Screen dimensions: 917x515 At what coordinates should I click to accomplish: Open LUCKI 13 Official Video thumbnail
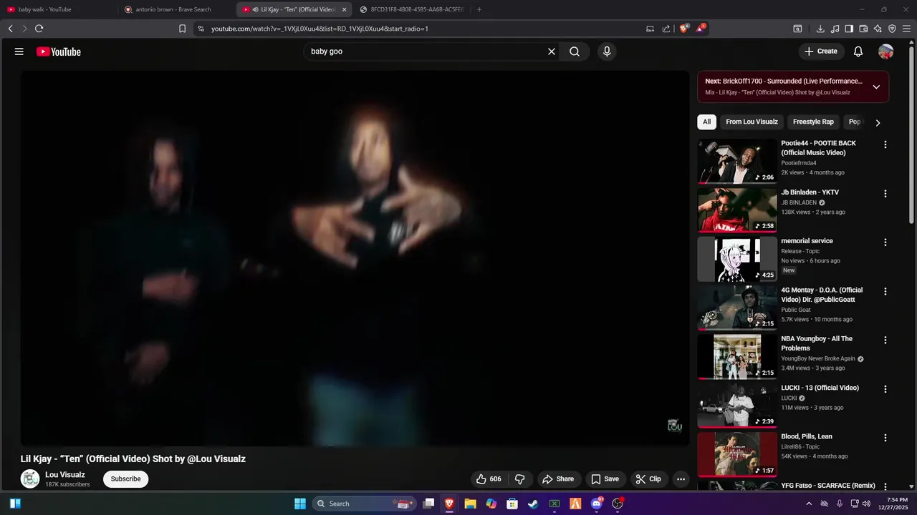click(737, 406)
